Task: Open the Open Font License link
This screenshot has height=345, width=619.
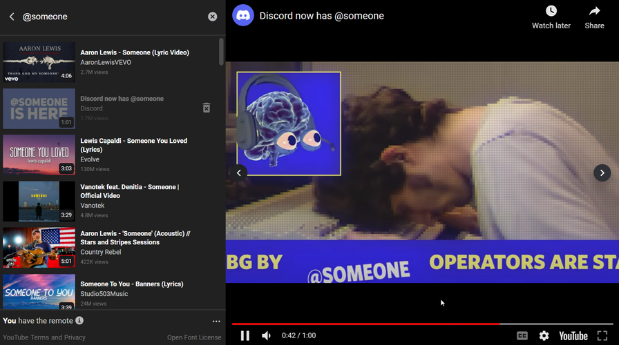Action: click(x=194, y=337)
